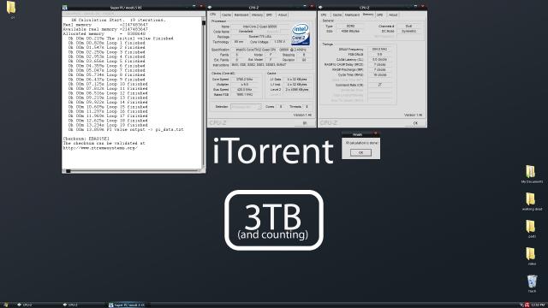Open Memory tab in CPU-Z window showing processor info
The width and height of the screenshot is (548, 308).
[x=257, y=15]
